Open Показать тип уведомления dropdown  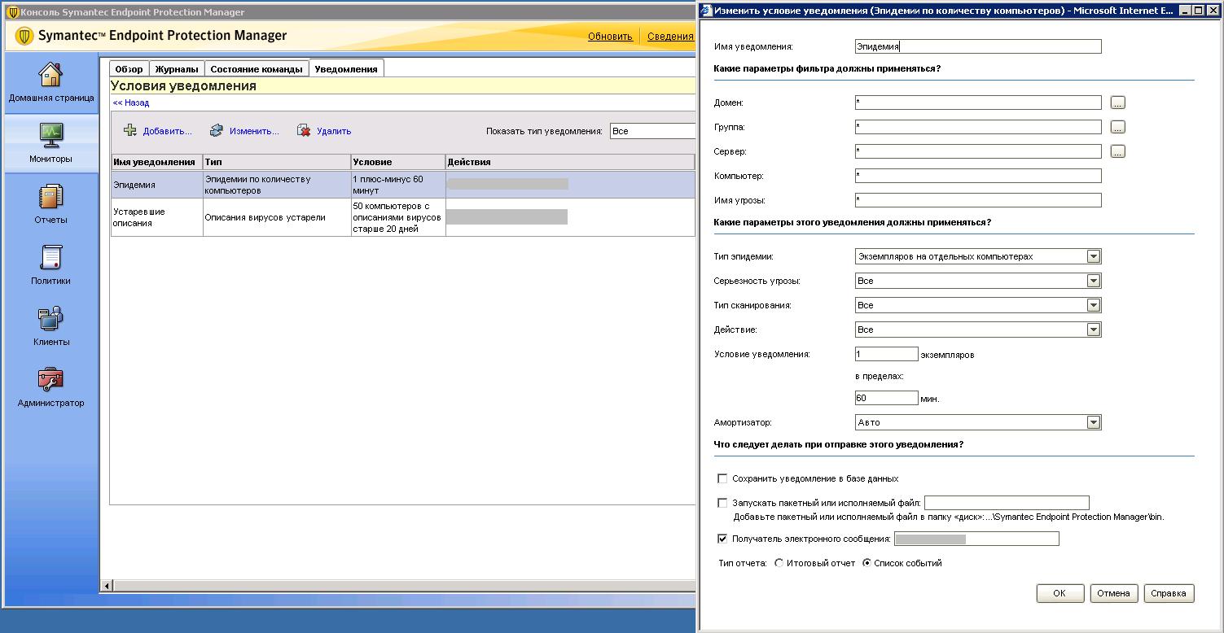point(652,131)
